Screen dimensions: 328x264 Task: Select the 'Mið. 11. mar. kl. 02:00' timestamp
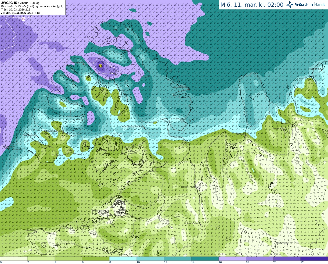coord(252,5)
